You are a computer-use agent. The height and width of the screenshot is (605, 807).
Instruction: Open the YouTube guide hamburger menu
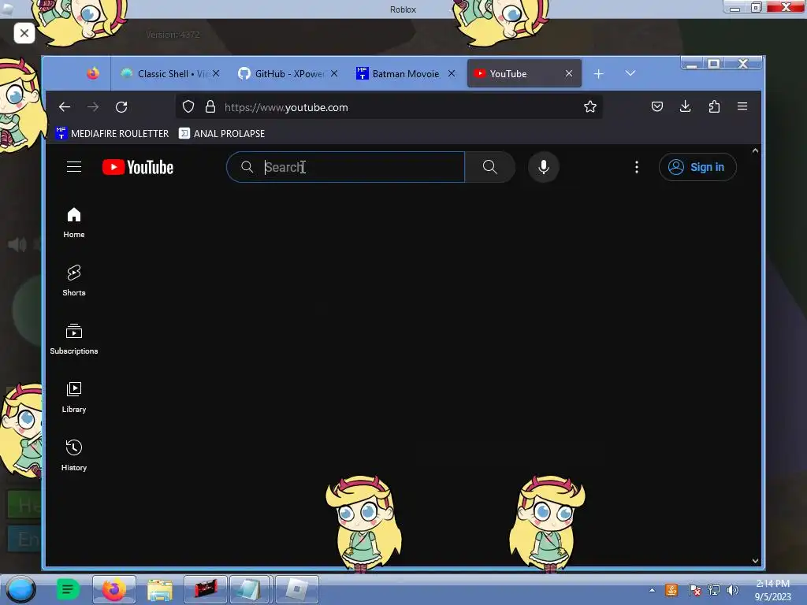tap(74, 167)
